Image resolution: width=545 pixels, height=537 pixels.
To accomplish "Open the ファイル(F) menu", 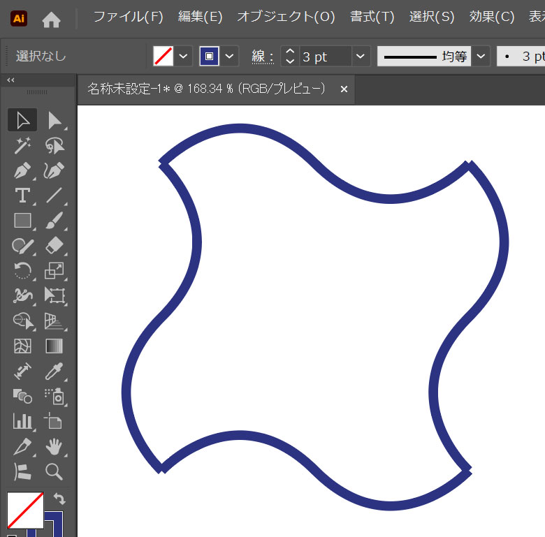I will tap(129, 17).
